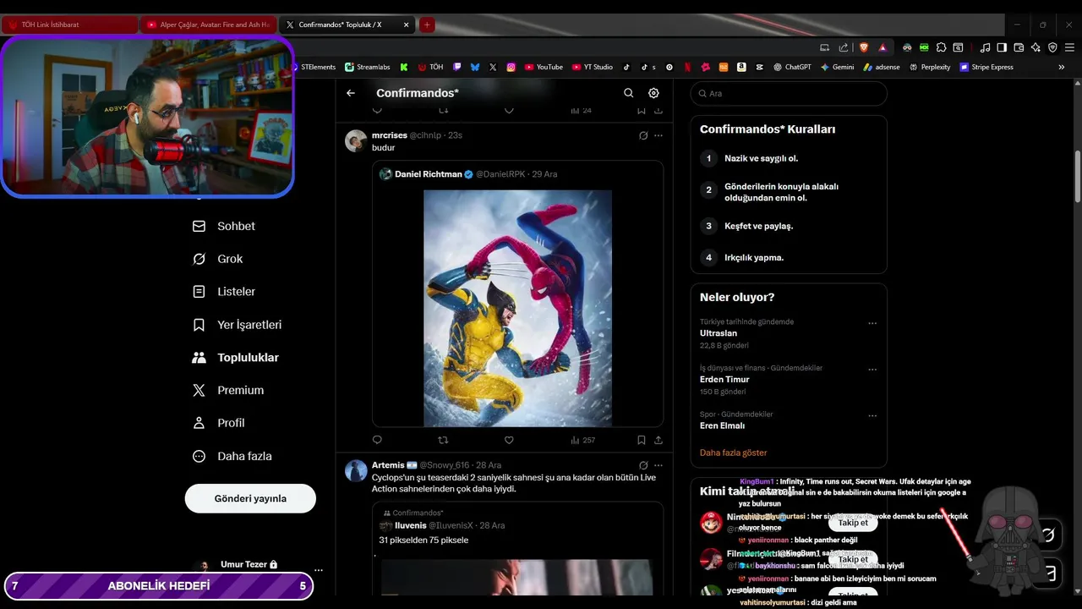Select Topluluklar in the sidebar

point(236,358)
